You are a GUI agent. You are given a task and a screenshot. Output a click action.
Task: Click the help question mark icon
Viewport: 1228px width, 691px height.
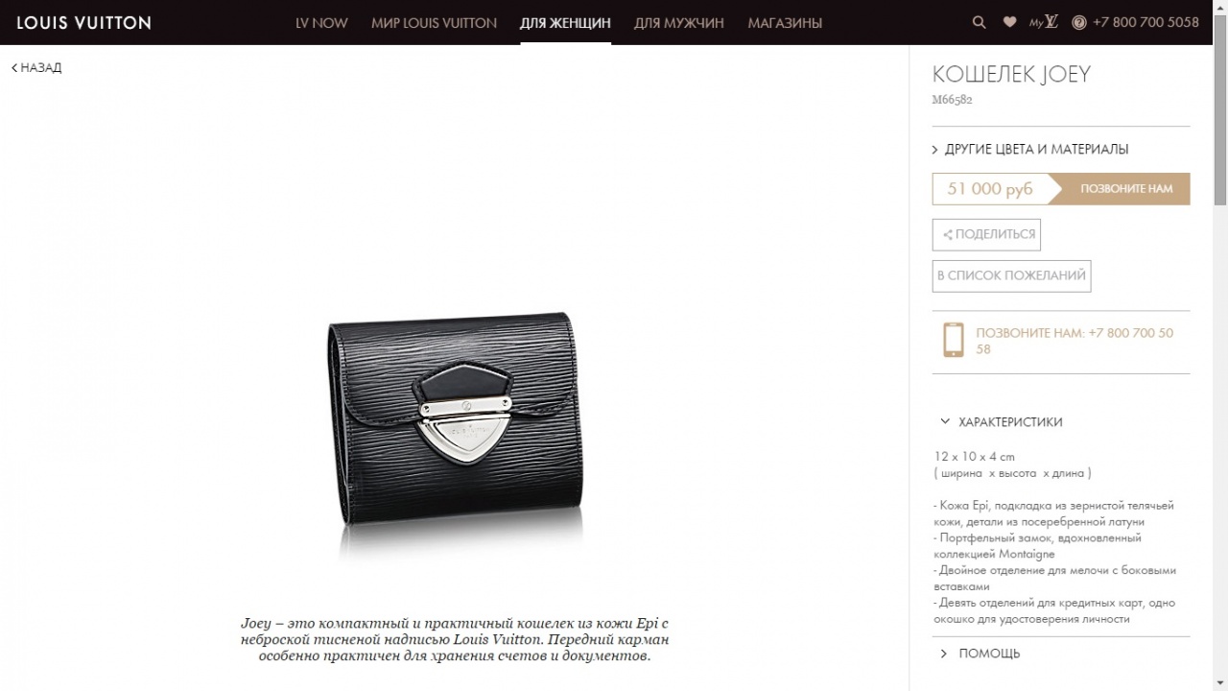[1079, 23]
